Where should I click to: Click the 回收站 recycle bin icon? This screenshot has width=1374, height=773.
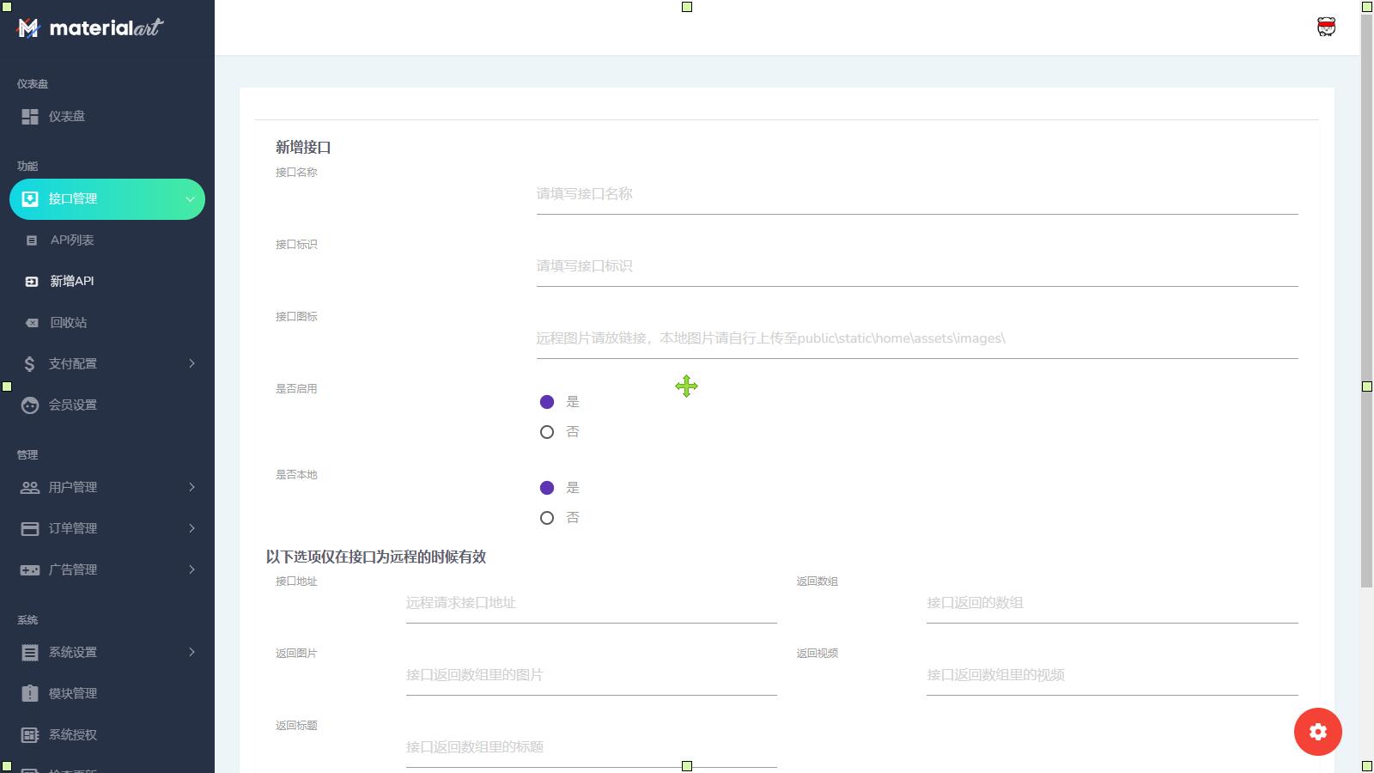click(32, 323)
